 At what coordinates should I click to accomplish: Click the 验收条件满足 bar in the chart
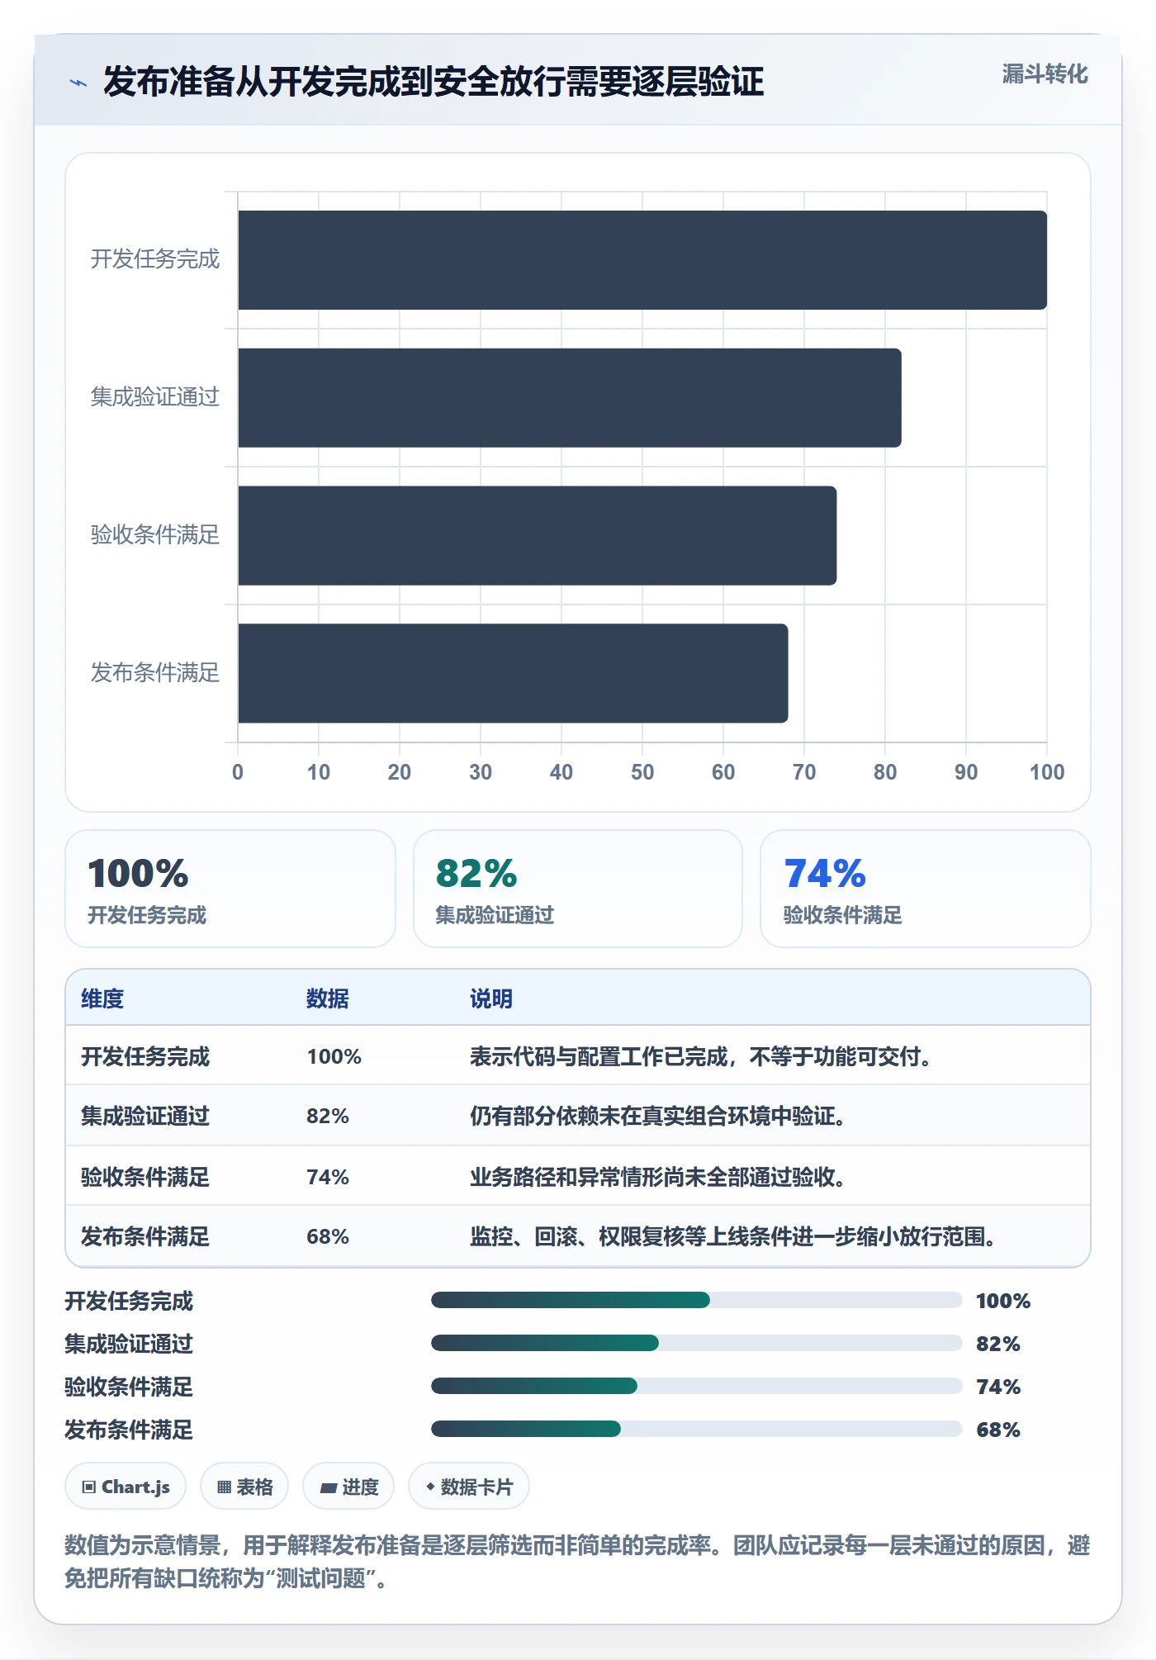[538, 535]
